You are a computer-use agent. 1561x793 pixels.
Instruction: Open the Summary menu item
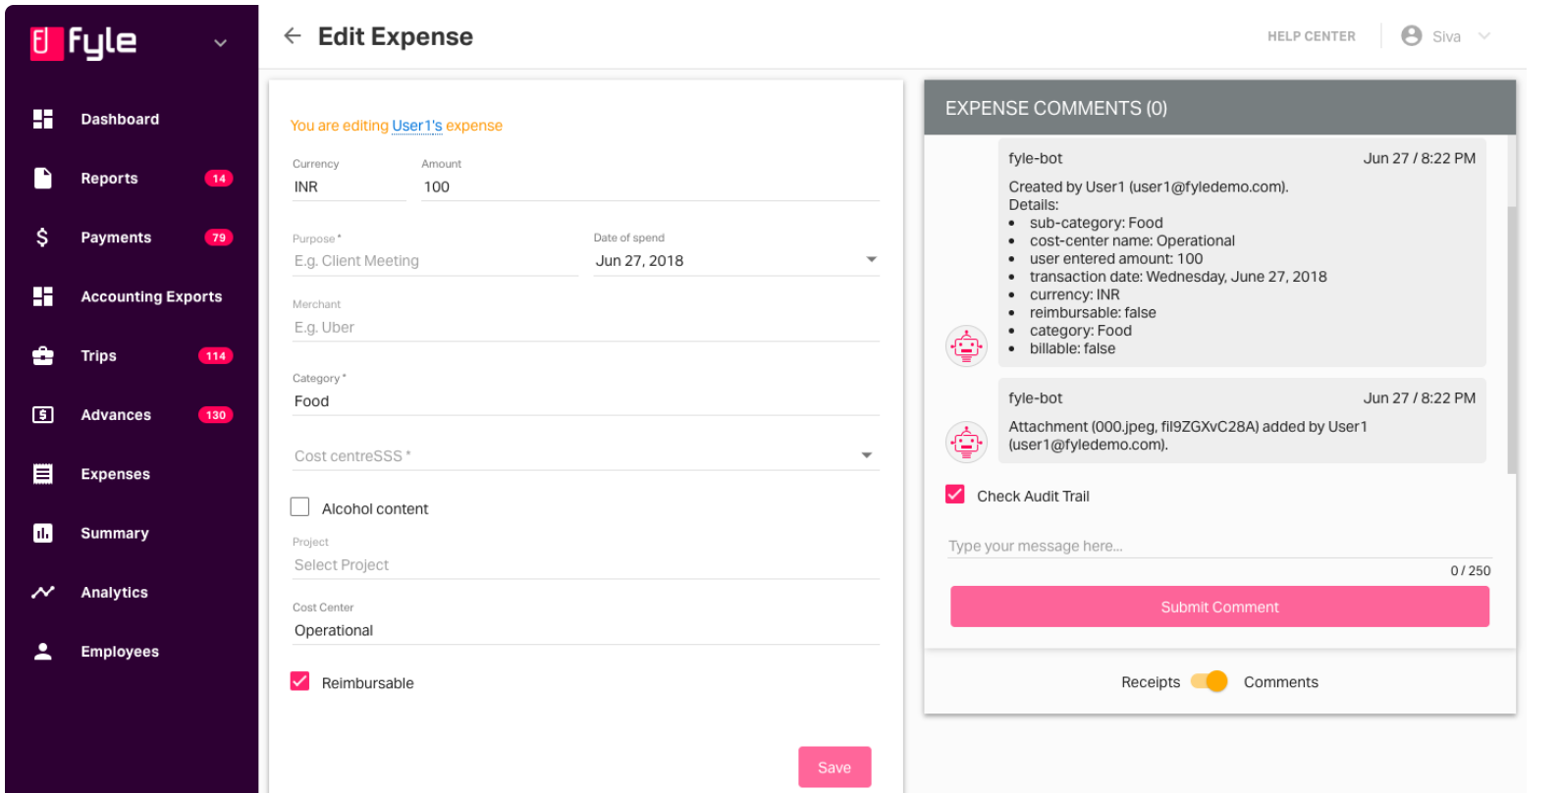tap(115, 533)
